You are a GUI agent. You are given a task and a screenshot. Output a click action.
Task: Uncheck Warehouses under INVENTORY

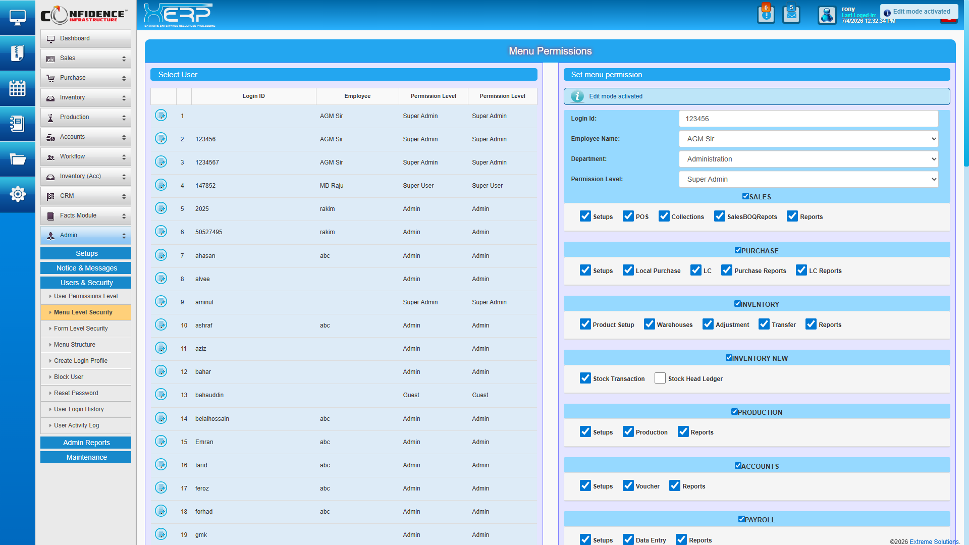649,324
